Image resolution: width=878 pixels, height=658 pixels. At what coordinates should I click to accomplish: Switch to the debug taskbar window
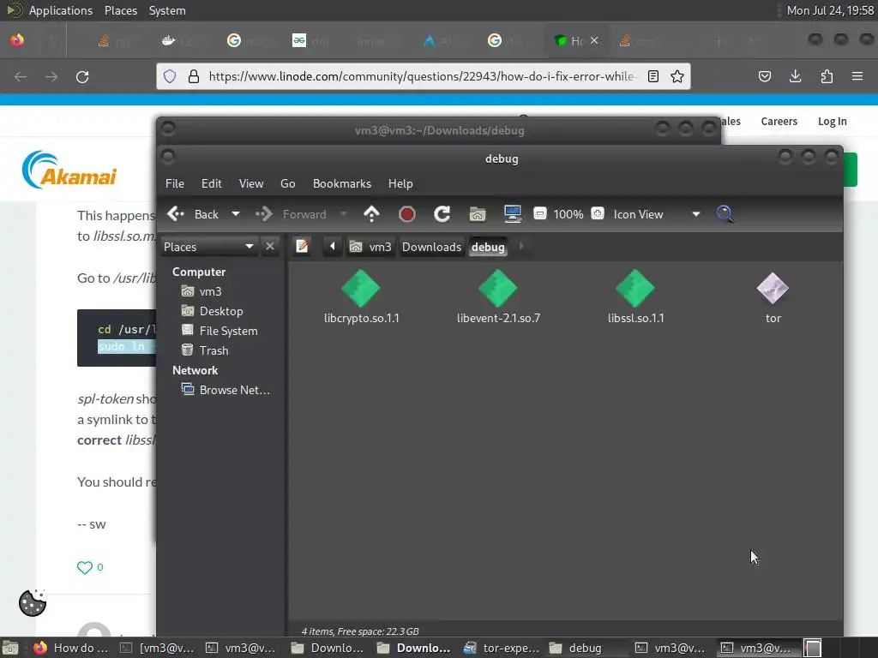[x=575, y=648]
